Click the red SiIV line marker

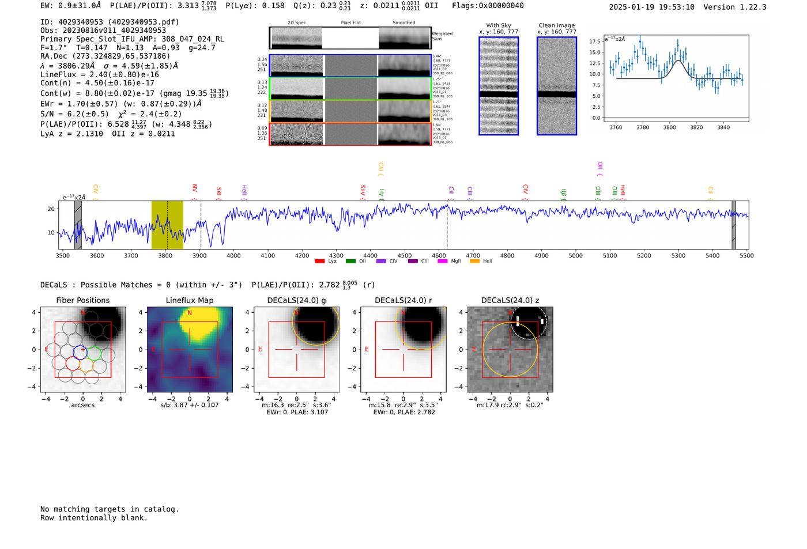pos(363,192)
